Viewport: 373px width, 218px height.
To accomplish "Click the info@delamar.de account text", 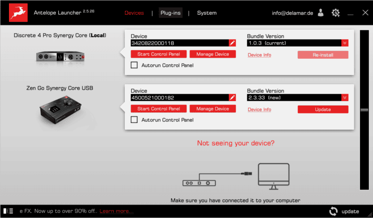I will point(292,13).
